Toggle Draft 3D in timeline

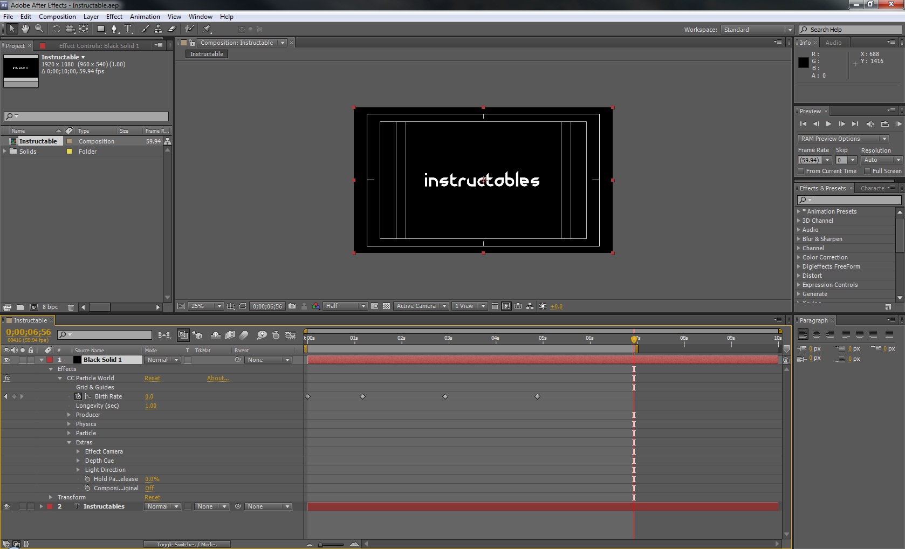(197, 335)
